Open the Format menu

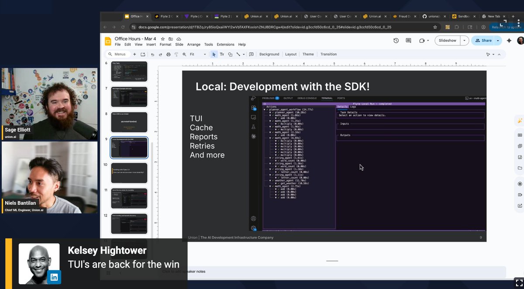pyautogui.click(x=165, y=45)
